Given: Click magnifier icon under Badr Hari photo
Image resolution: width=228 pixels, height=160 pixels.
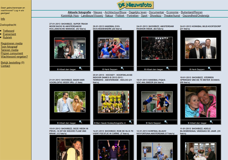Looking at the screenshot, I should pyautogui.click(x=81, y=122).
